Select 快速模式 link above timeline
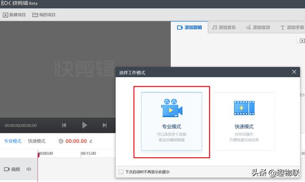Screen dimensions: 305x182 click(37, 141)
